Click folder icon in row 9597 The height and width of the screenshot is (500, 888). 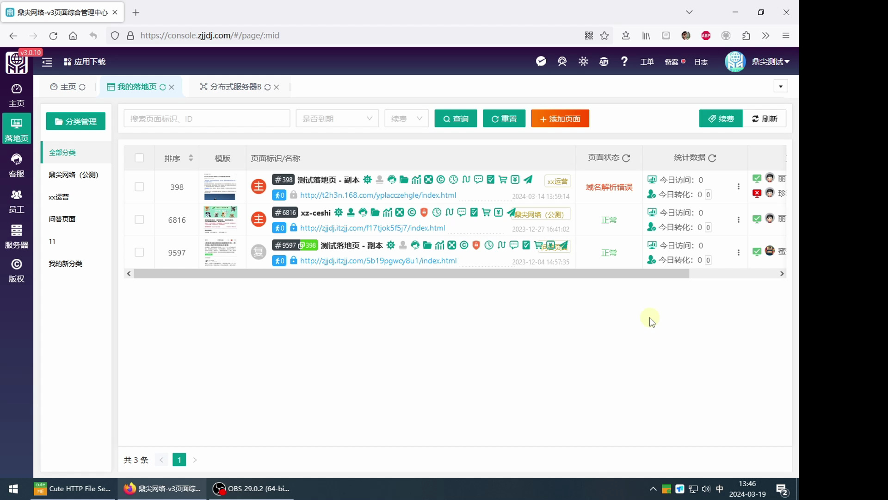point(427,245)
